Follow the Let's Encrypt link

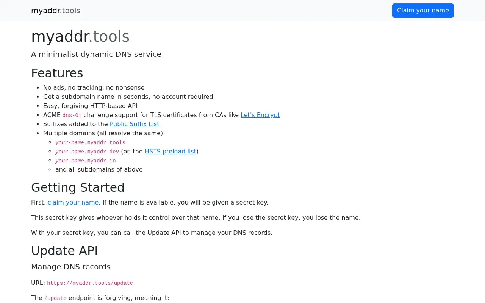click(260, 115)
